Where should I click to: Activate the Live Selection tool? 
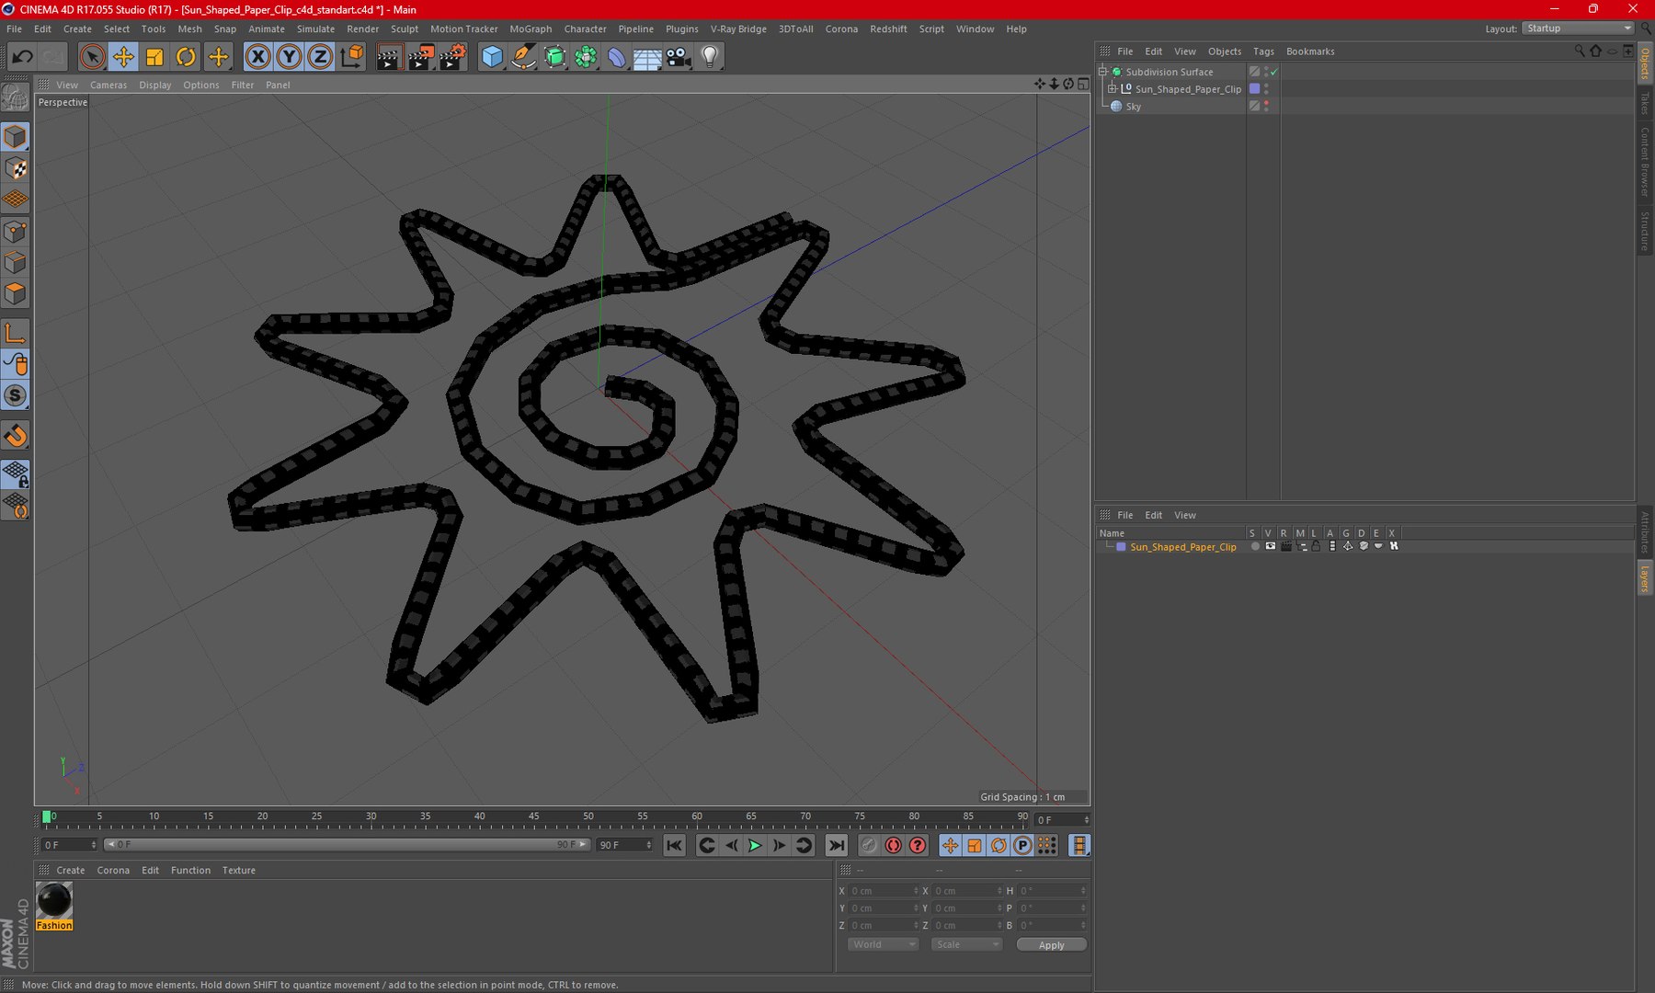[92, 57]
